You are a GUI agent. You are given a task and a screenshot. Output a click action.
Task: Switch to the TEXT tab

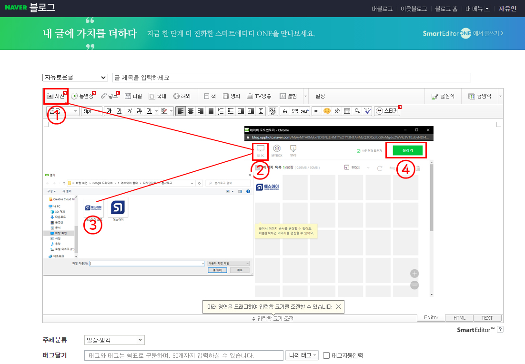487,318
